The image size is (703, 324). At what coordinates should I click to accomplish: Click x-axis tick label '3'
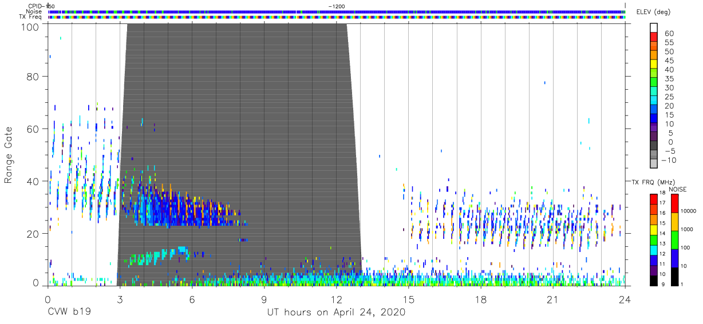click(x=120, y=299)
